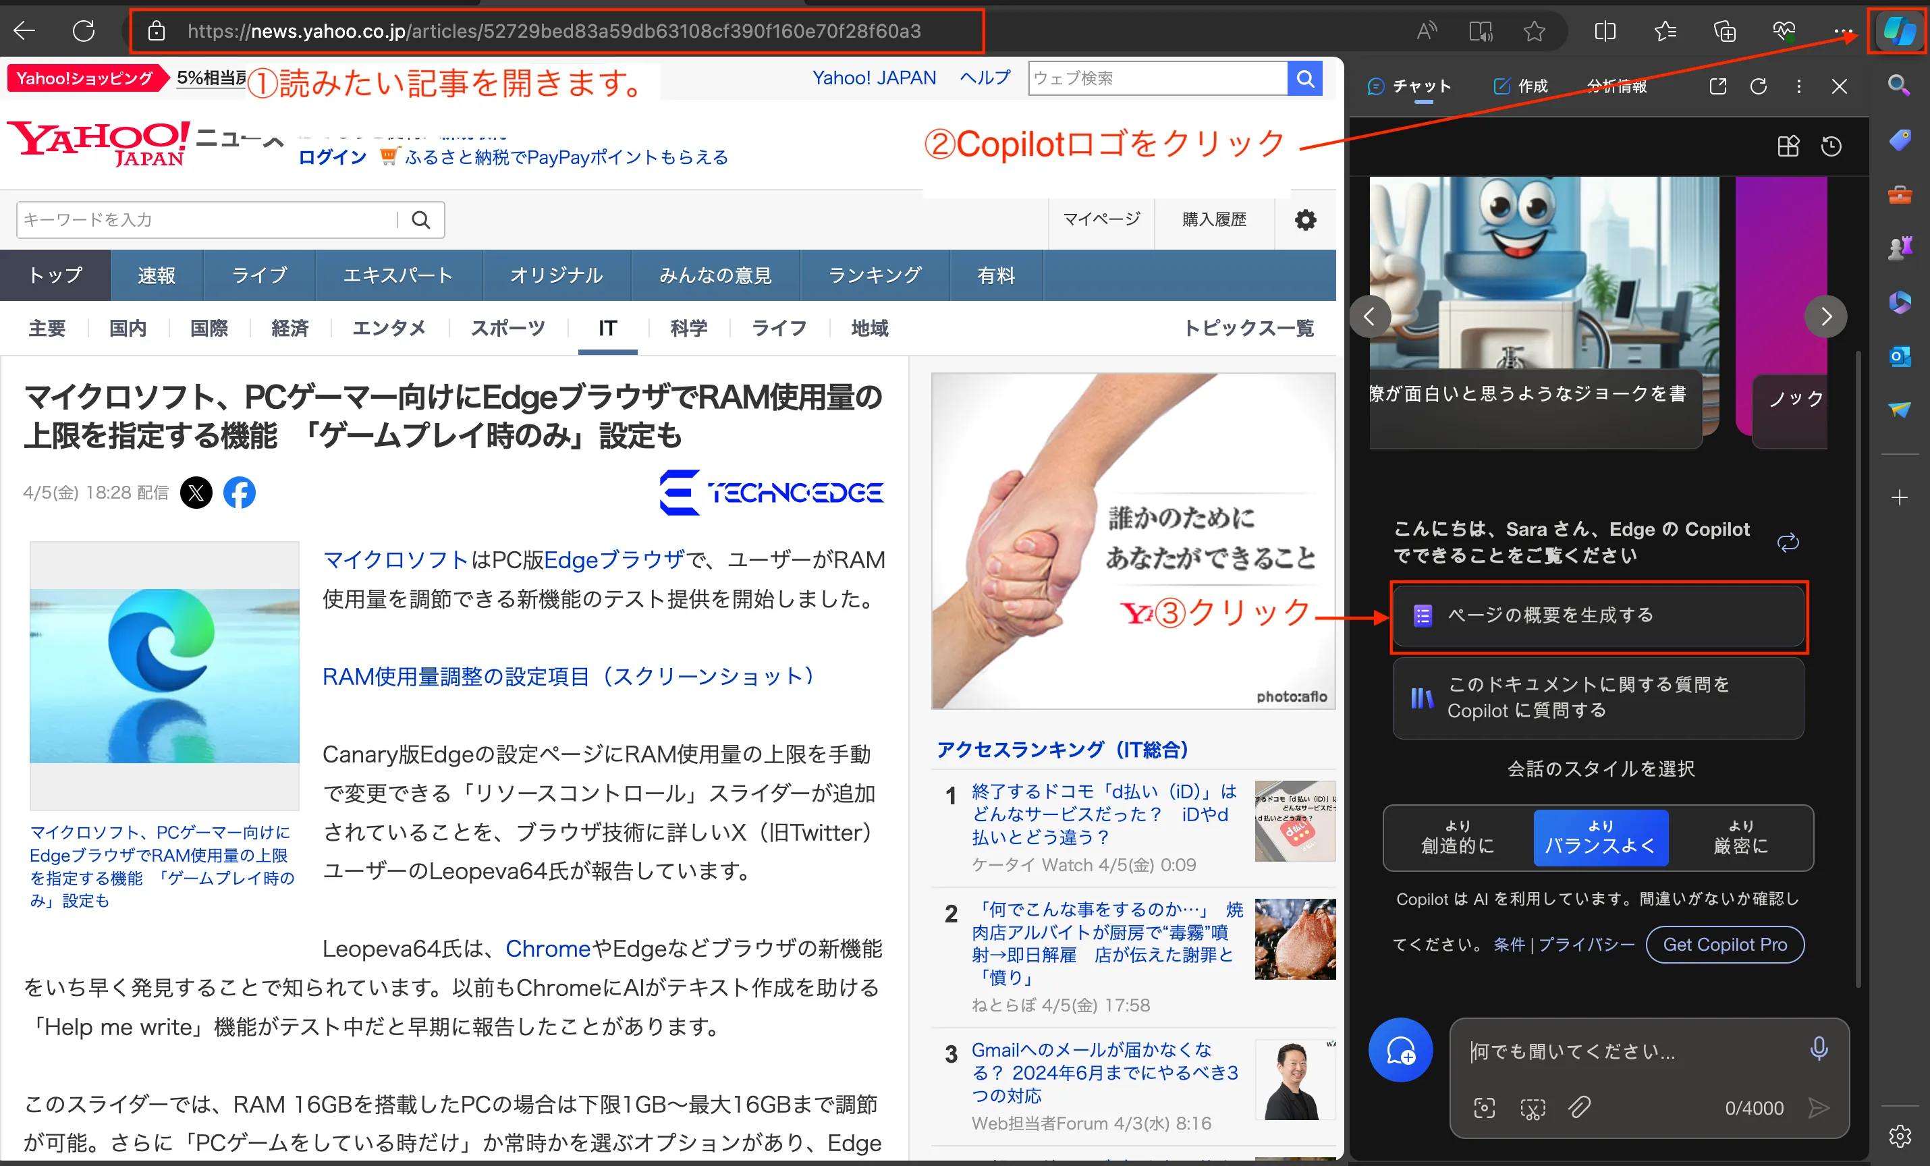The height and width of the screenshot is (1166, 1930).
Task: Show previous suggestion card with left arrow
Action: point(1370,316)
